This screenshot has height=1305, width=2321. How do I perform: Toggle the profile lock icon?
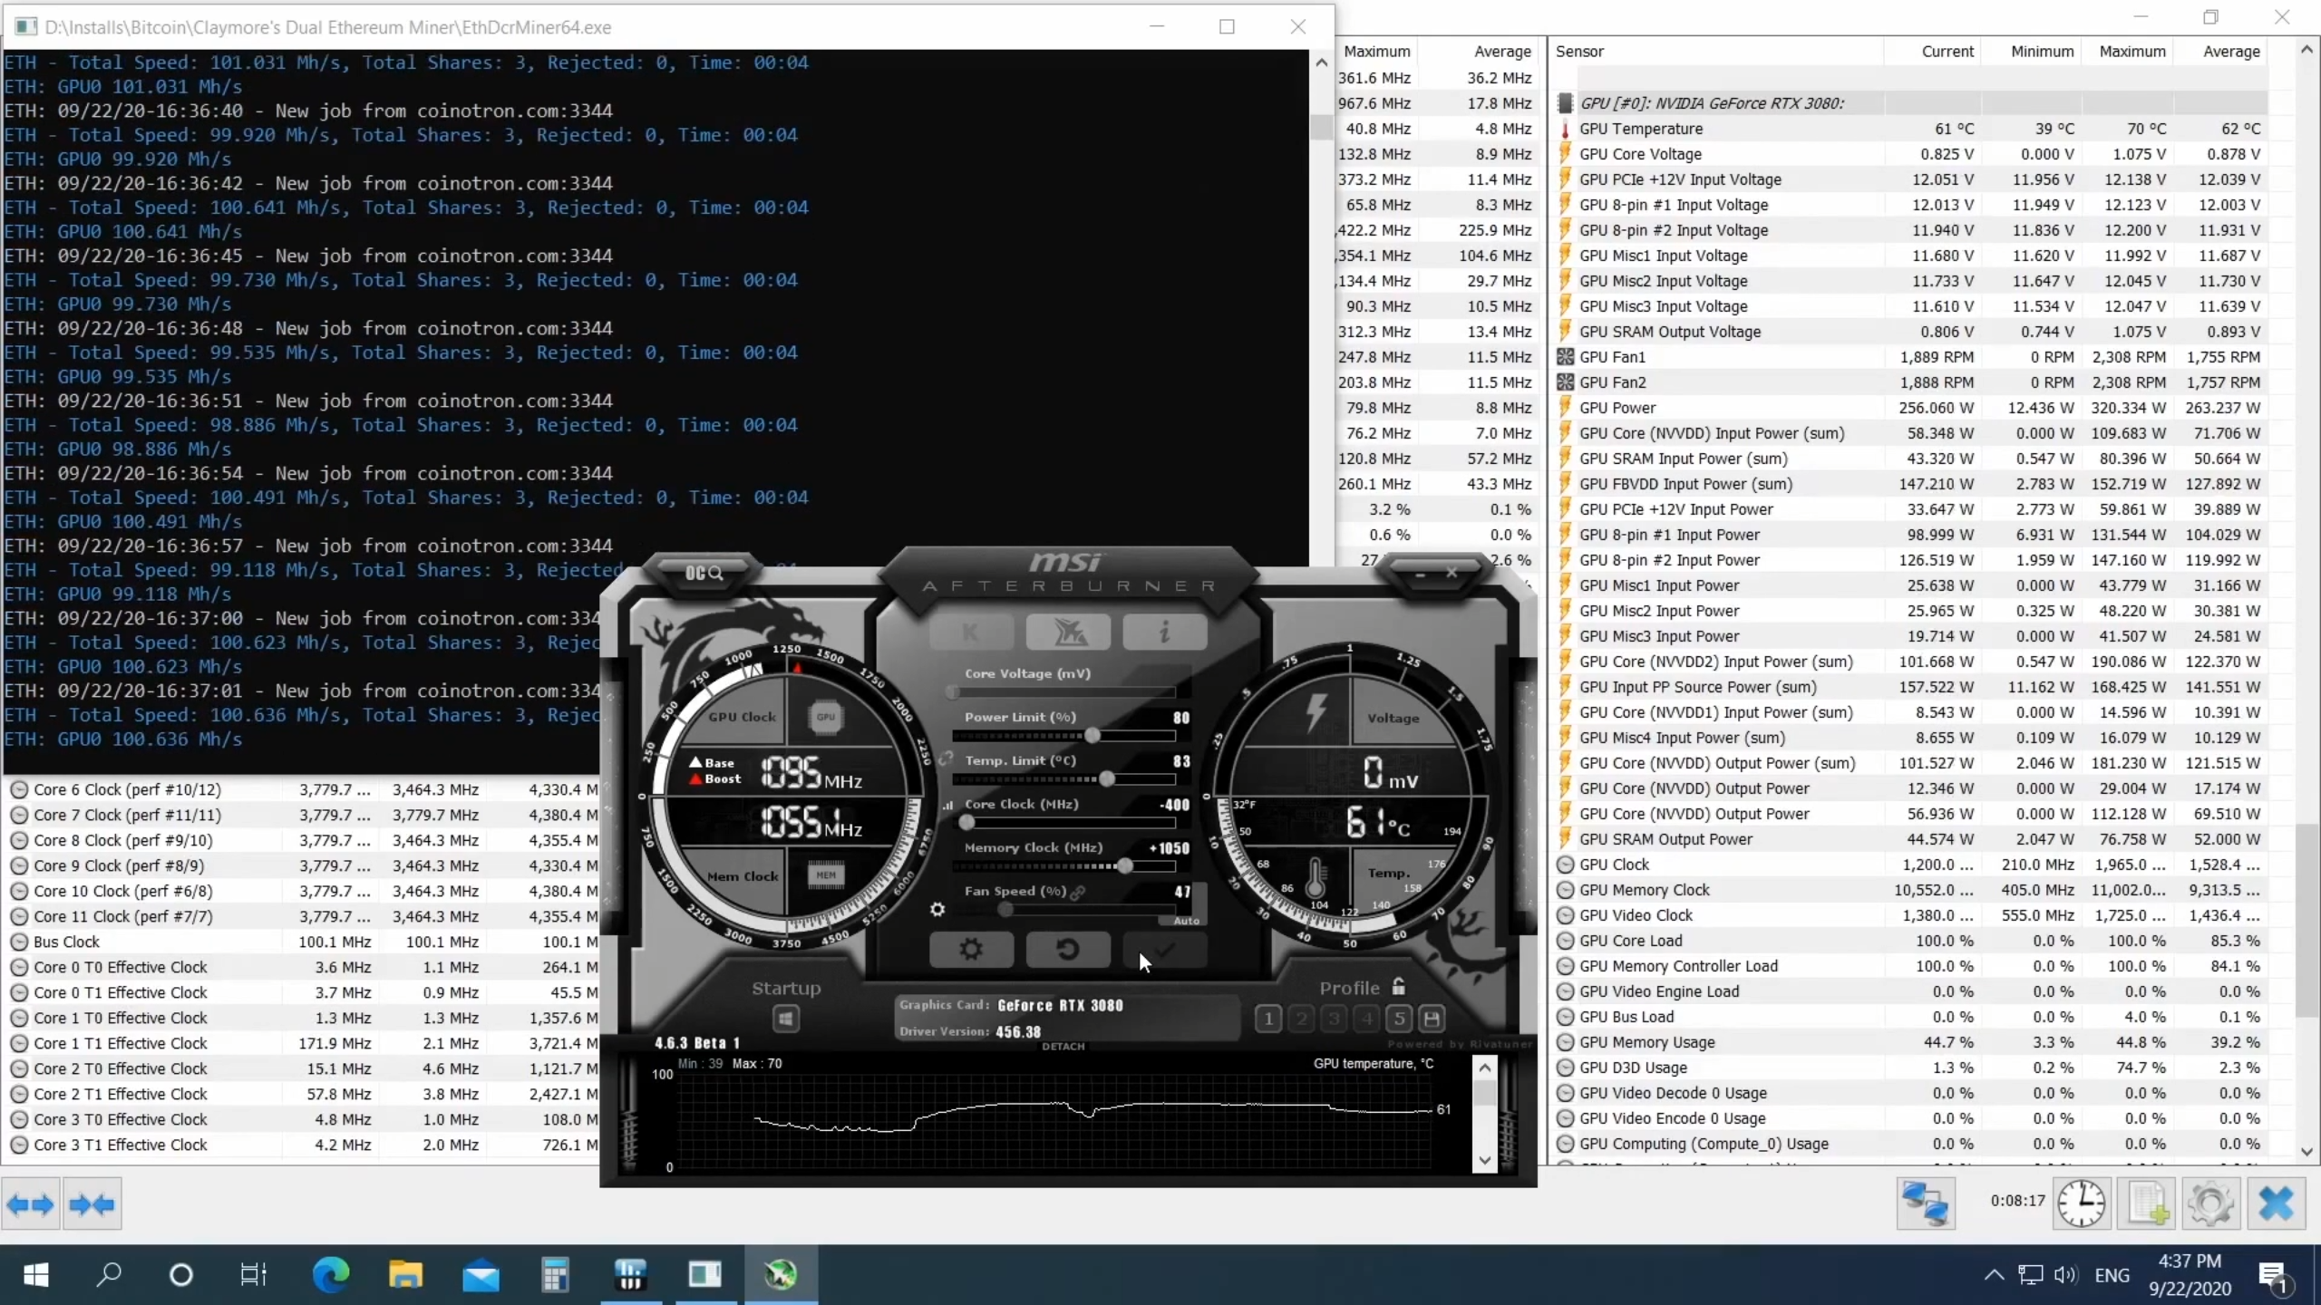click(1398, 987)
